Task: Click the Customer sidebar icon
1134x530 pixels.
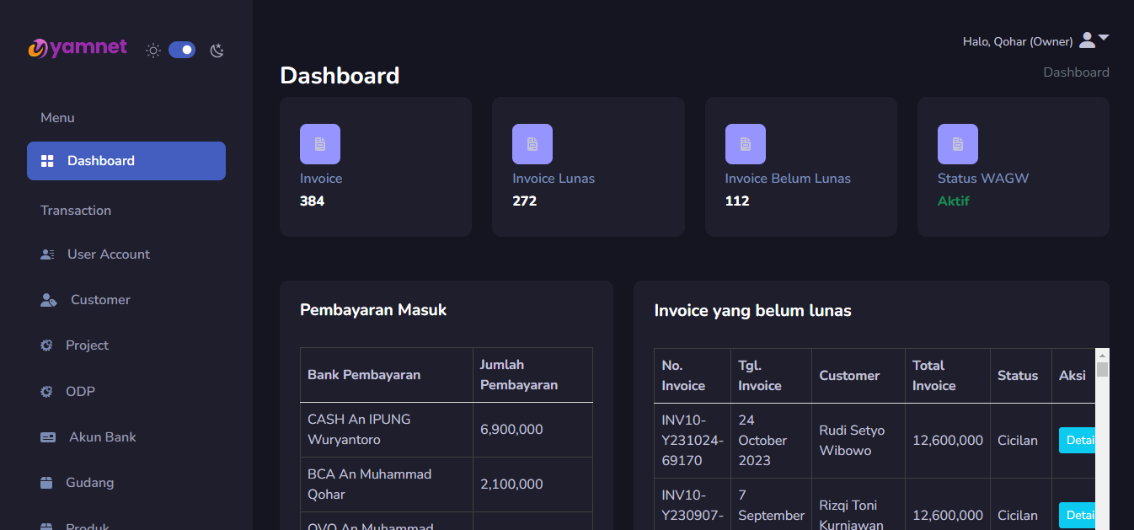Action: (x=49, y=300)
